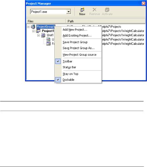This screenshot has height=167, width=147.
Task: Select the bold Project1 tree item
Action: click(x=48, y=31)
